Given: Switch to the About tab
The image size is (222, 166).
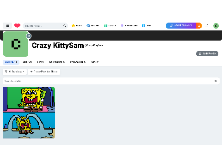Looking at the screenshot, I should pyautogui.click(x=95, y=62).
